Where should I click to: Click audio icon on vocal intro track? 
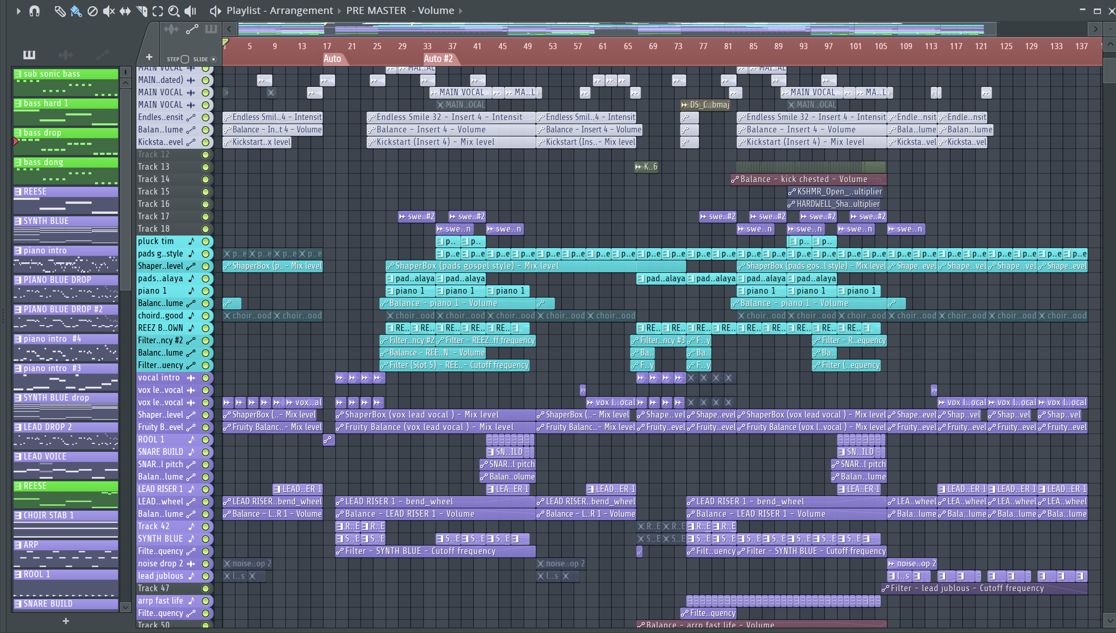191,378
